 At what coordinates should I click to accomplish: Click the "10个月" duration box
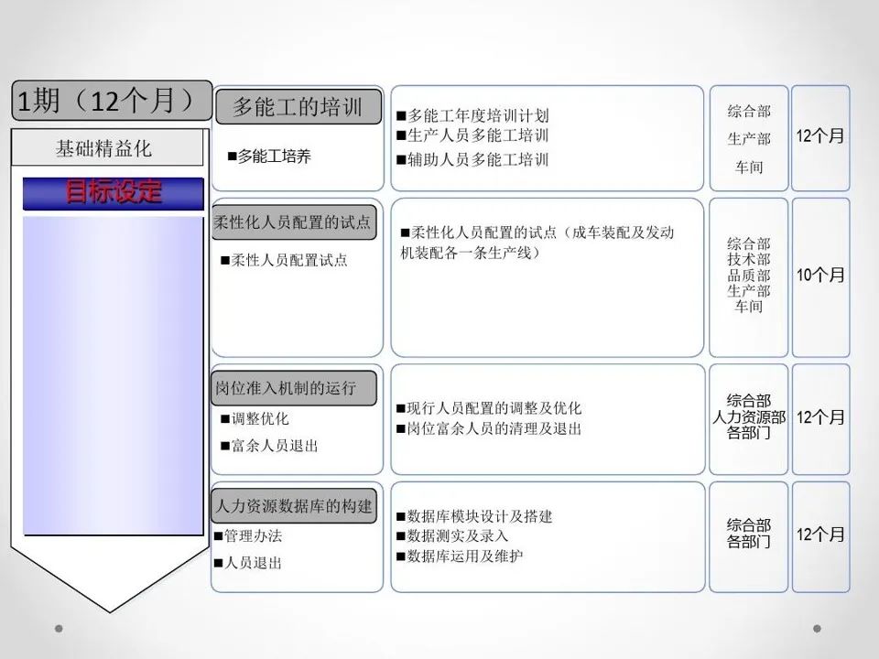[x=820, y=276]
